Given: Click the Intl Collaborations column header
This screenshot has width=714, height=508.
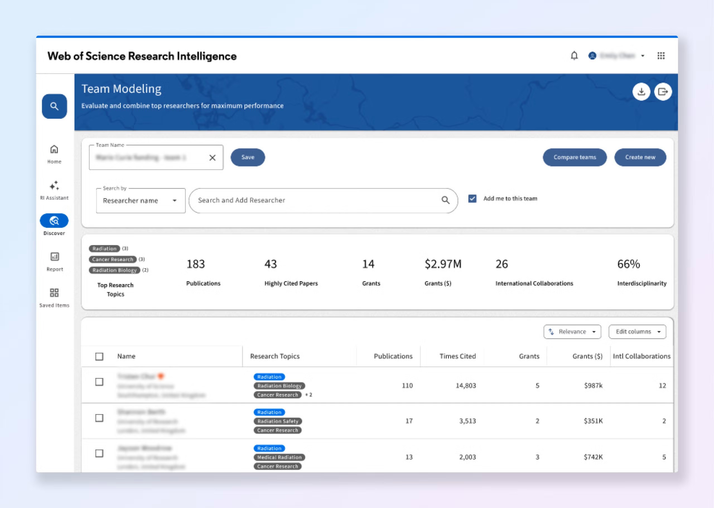Looking at the screenshot, I should (x=642, y=356).
